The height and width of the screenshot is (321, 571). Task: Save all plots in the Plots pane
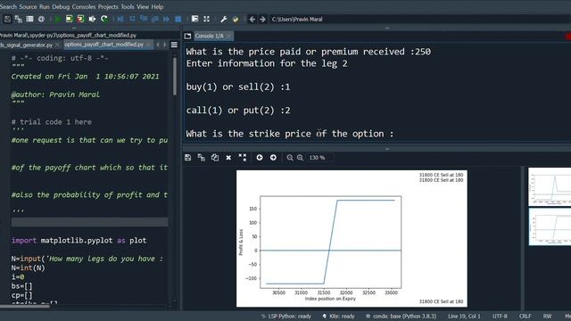[201, 158]
